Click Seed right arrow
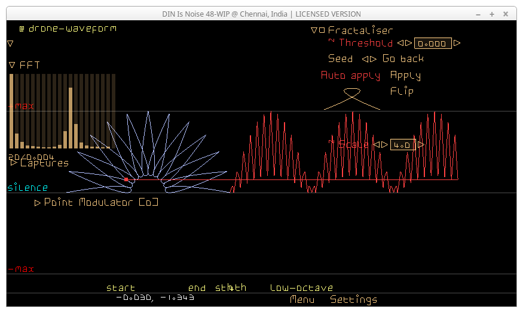 pos(374,59)
